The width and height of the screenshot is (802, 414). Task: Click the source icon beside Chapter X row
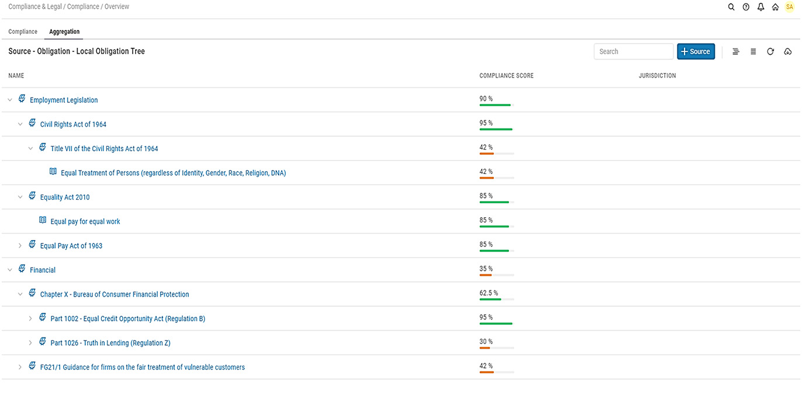point(32,293)
